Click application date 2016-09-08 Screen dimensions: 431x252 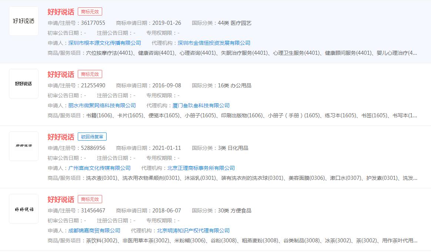pos(167,85)
